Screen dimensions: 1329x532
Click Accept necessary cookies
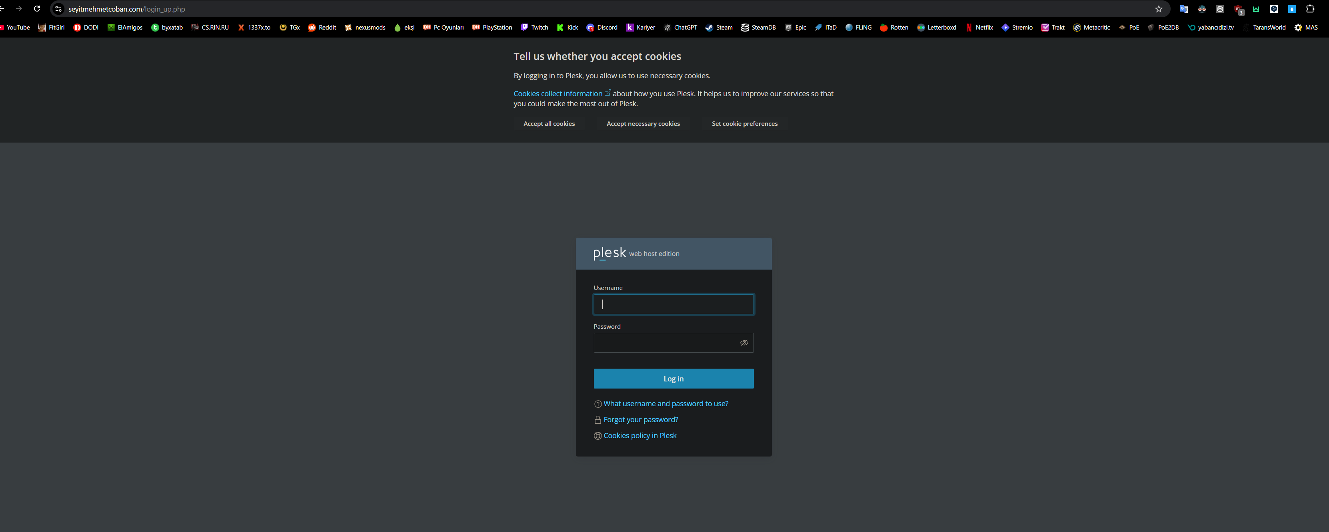tap(643, 123)
